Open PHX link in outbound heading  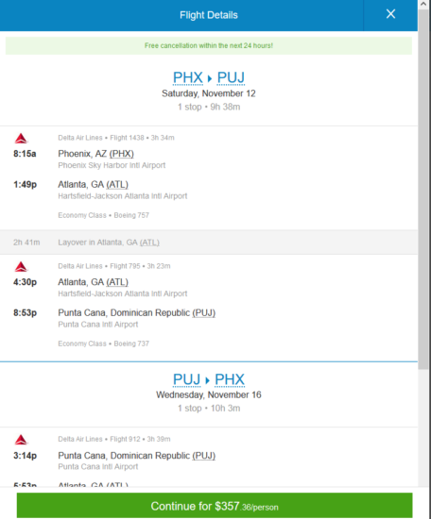pos(188,77)
